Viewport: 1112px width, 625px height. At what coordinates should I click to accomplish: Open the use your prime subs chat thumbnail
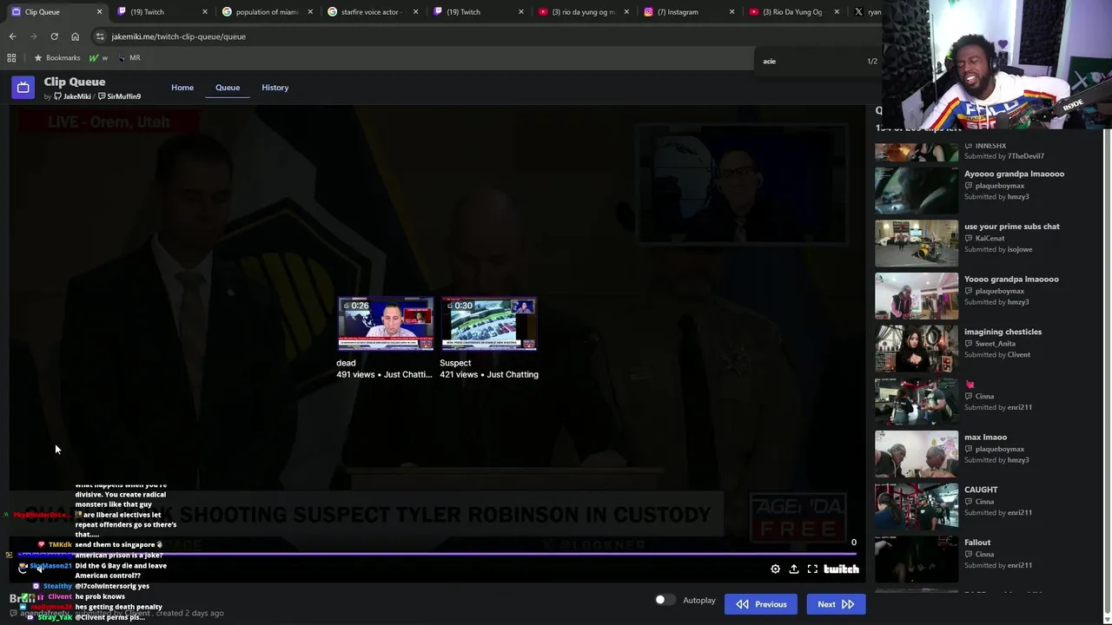pyautogui.click(x=917, y=243)
